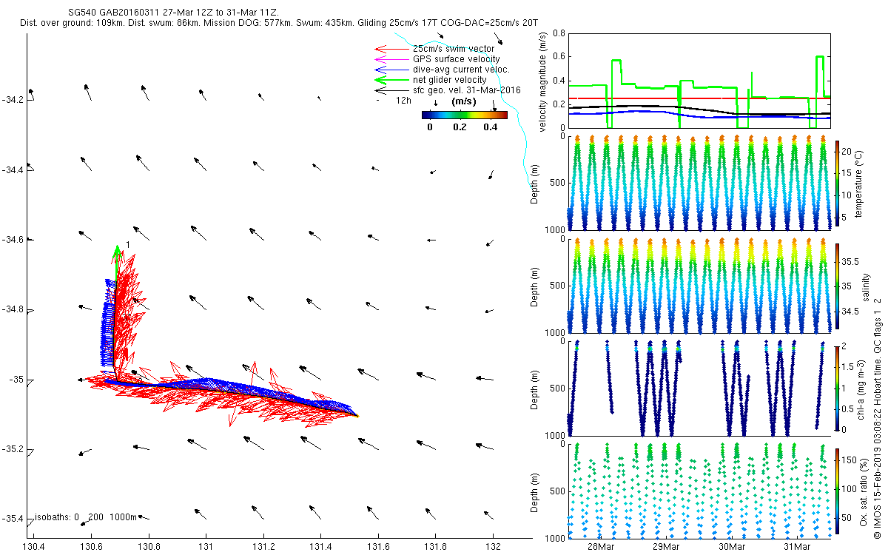Click the '-34.2' latitude tick label
The image size is (888, 555).
(x=13, y=100)
